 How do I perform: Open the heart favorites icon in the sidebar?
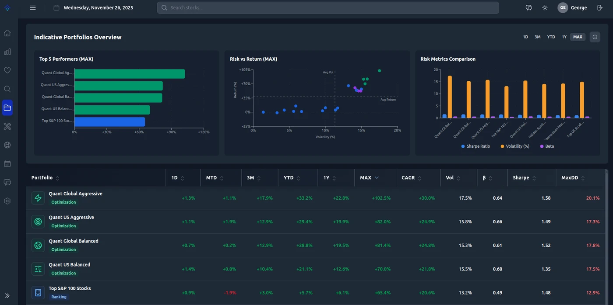tap(7, 70)
